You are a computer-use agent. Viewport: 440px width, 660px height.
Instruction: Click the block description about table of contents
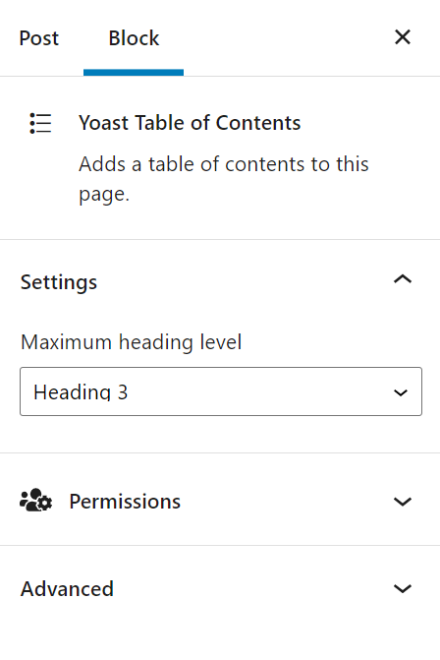tap(224, 178)
